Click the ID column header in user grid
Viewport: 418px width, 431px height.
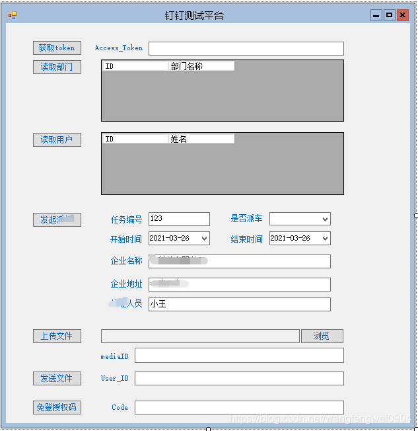[x=135, y=139]
